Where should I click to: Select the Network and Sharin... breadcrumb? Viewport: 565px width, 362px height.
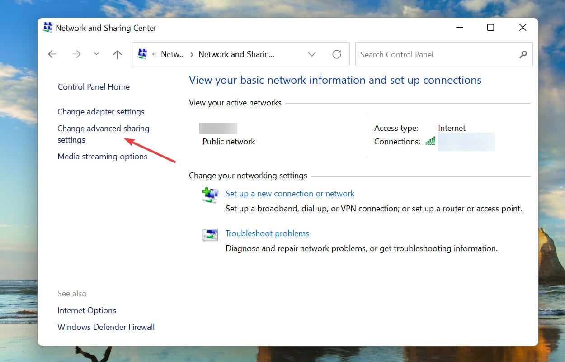pyautogui.click(x=236, y=54)
